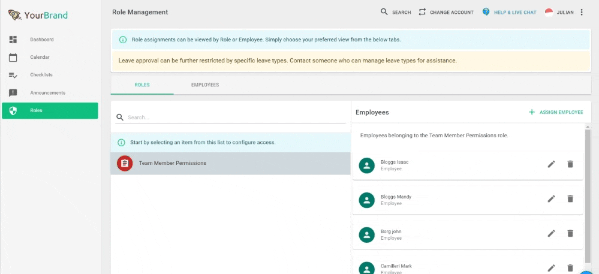The height and width of the screenshot is (274, 599).
Task: Click Borg john avatar icon
Action: (367, 234)
